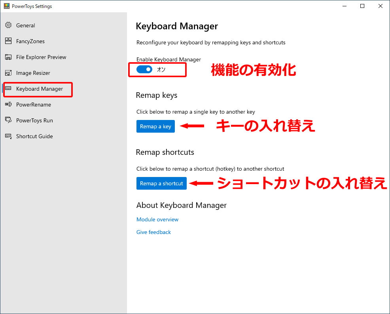Click the Remap a key button
390x314 pixels.
pos(155,126)
